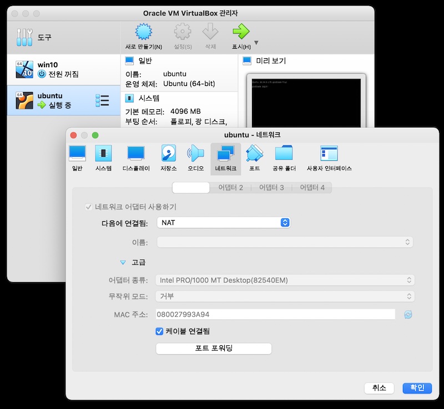This screenshot has width=444, height=409.
Task: Click the 플로피, 광 디스크 boot order text
Action: click(x=199, y=121)
